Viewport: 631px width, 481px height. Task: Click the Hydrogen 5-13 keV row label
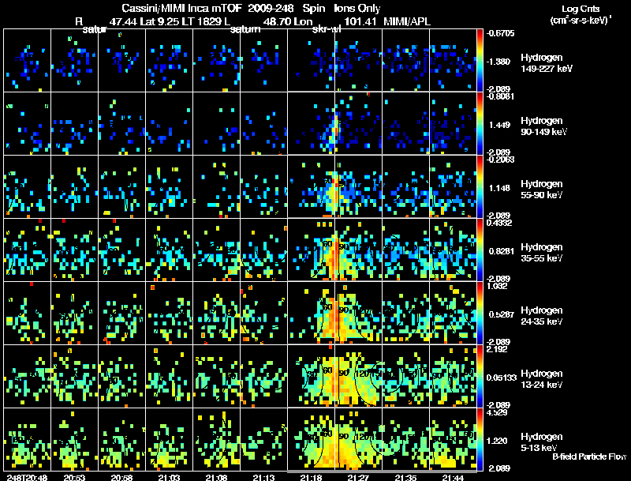[542, 442]
